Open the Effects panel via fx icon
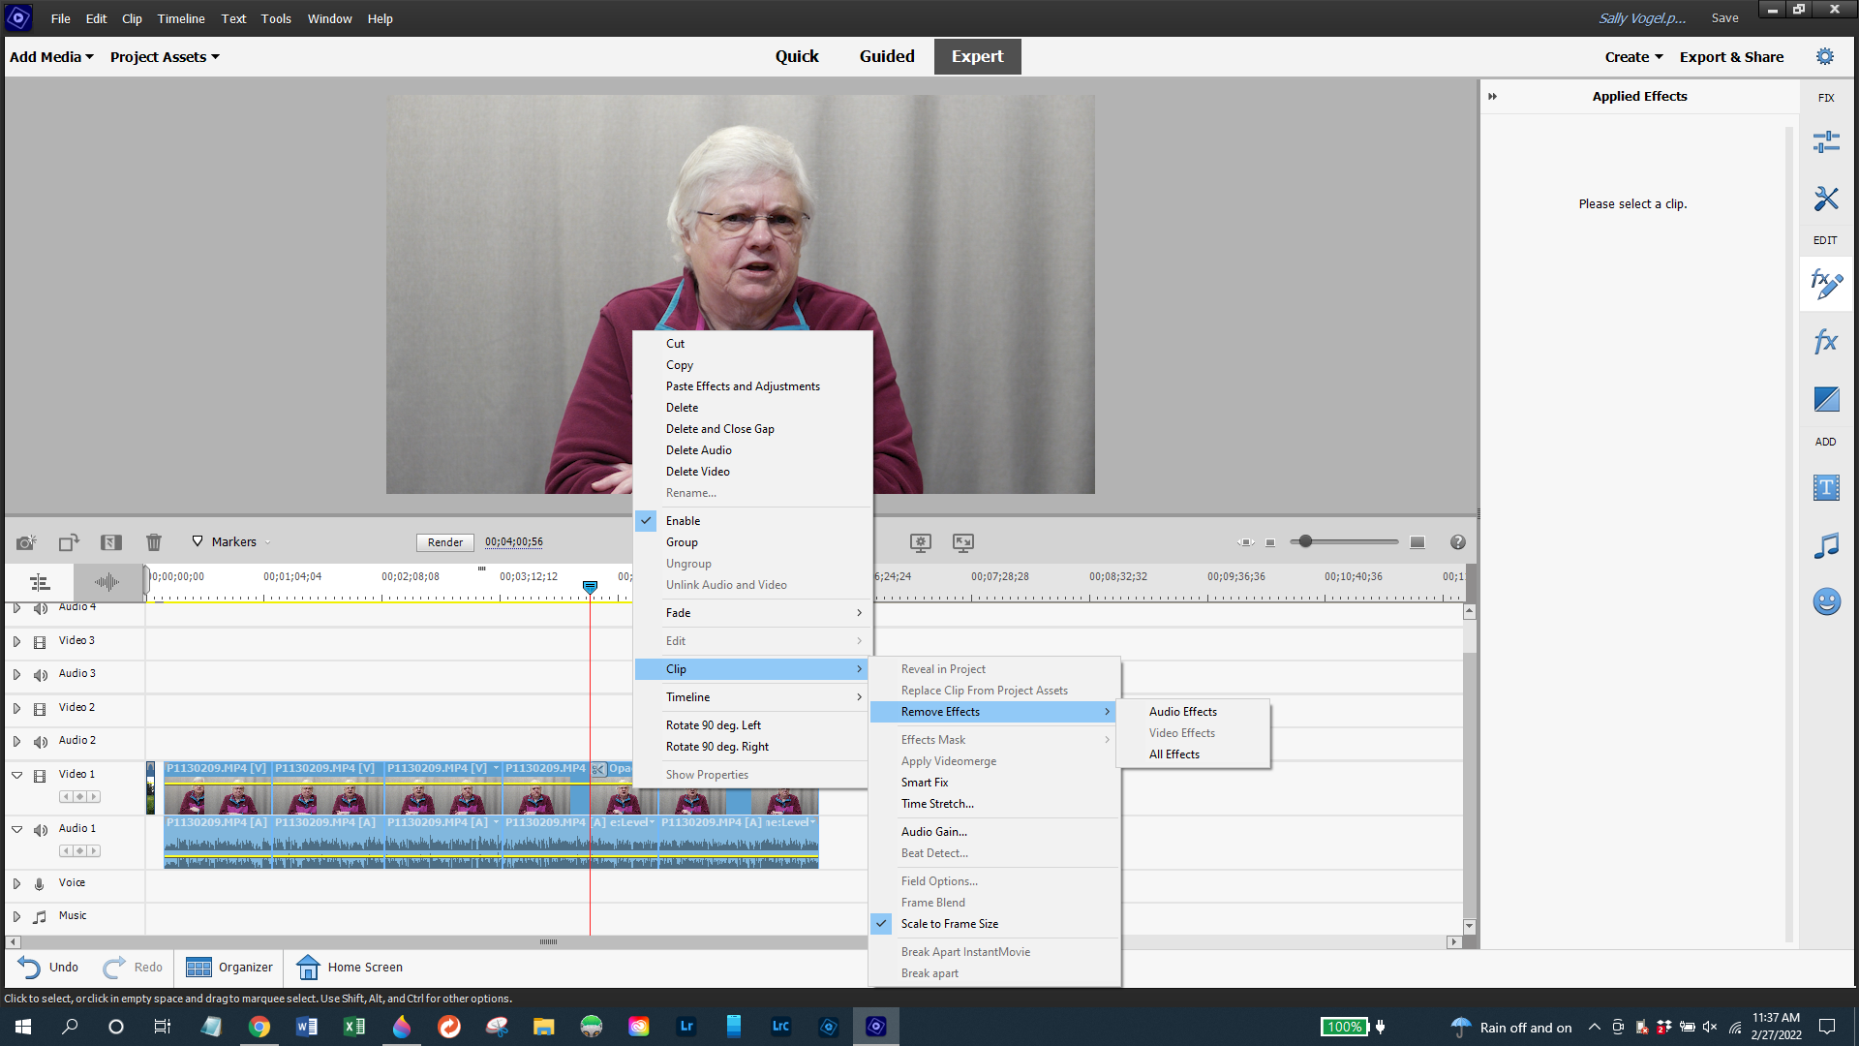 point(1825,341)
